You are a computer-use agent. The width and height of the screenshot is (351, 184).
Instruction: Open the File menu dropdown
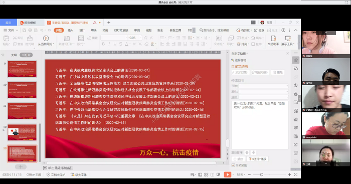11,30
